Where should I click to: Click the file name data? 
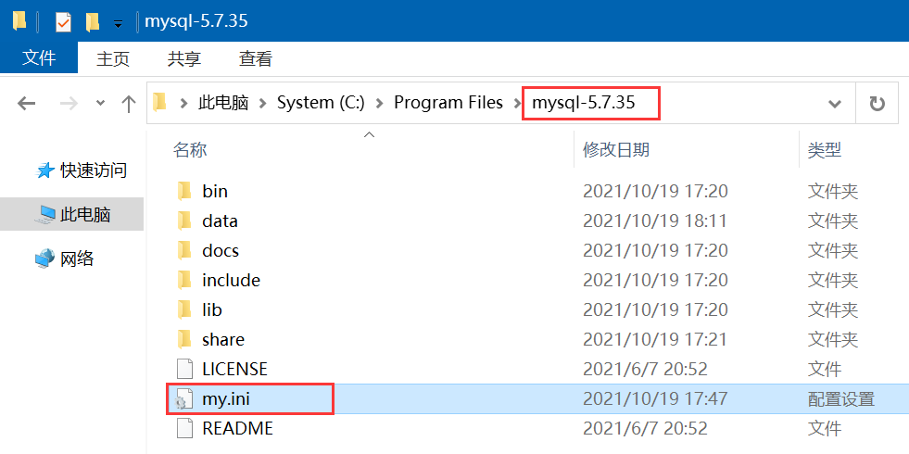[x=220, y=221]
